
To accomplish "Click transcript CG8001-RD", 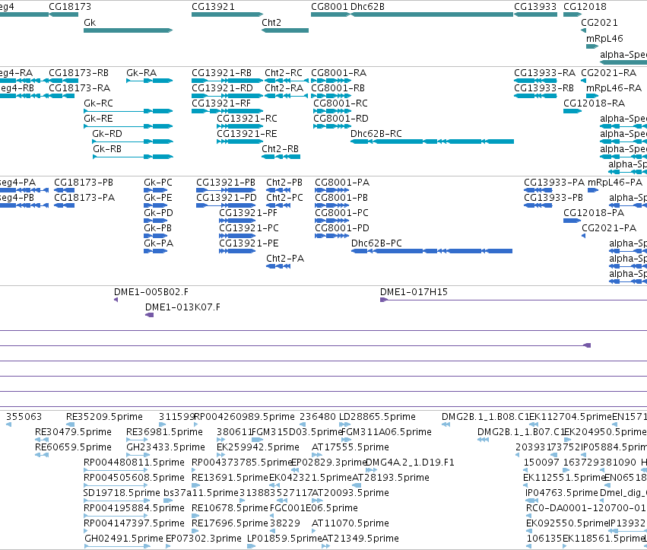I will coord(341,119).
